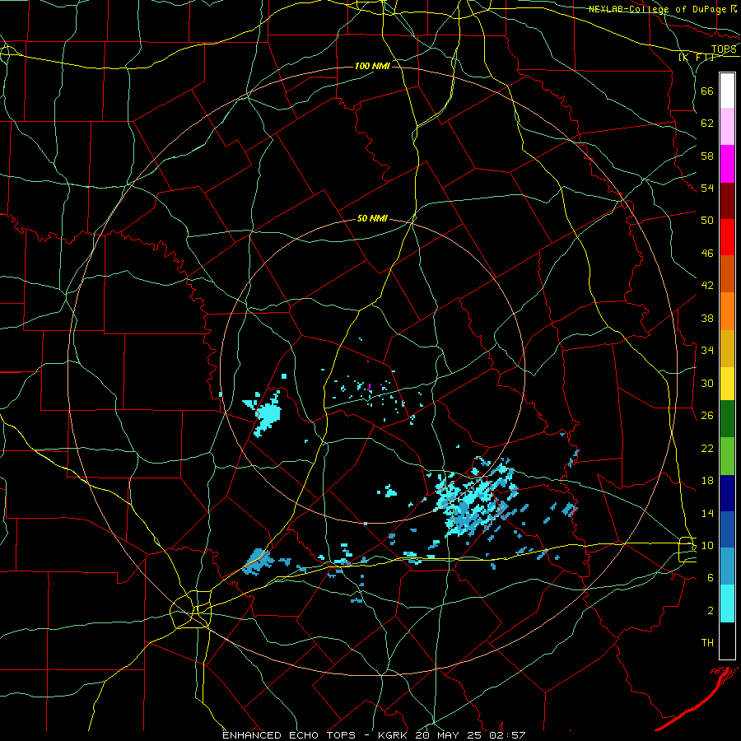
Task: Click the '46' legend value
Action: (x=707, y=253)
